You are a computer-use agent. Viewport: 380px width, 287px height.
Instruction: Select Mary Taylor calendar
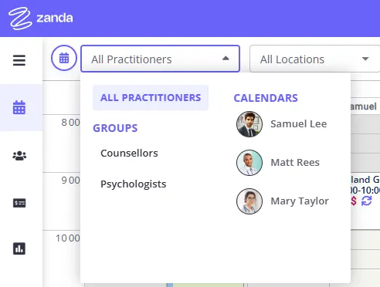[x=282, y=201]
